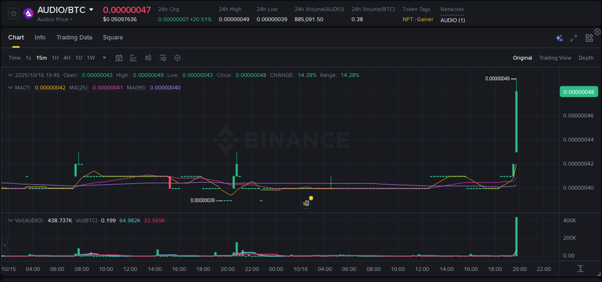Image resolution: width=602 pixels, height=282 pixels.
Task: Open the Gainer token tag link
Action: click(x=424, y=19)
